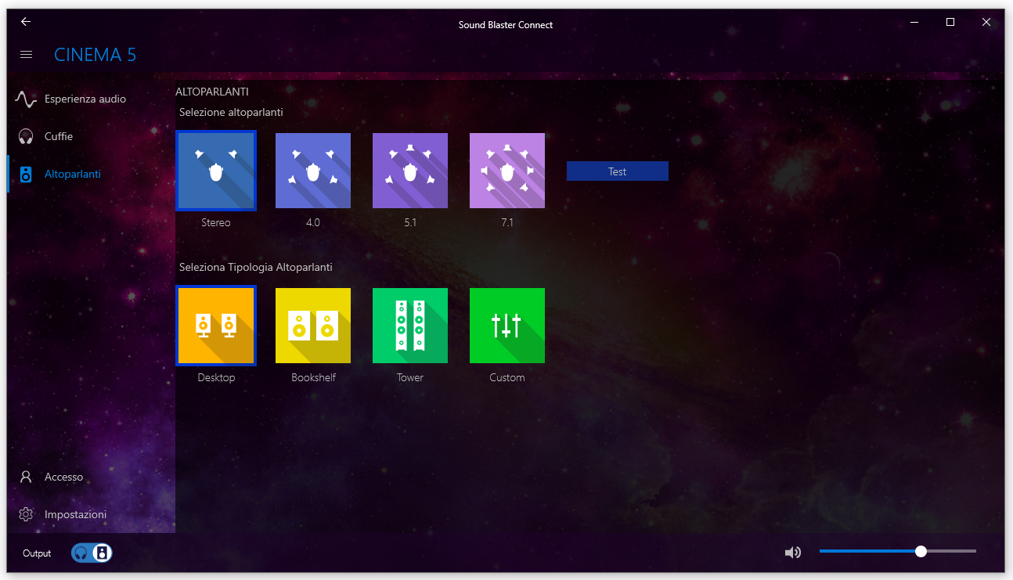Click the Selezione altoparlanti heading
Screen dimensions: 1013x580
pyautogui.click(x=231, y=113)
